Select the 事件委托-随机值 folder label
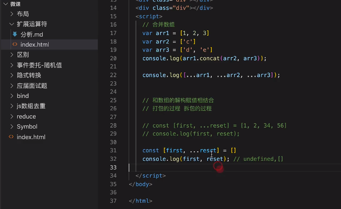 [x=39, y=65]
